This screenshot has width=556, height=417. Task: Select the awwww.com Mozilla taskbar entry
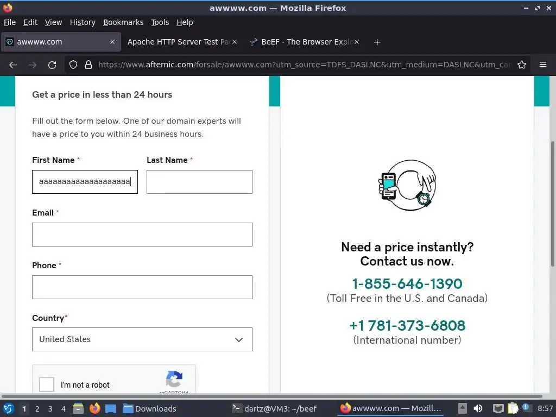click(x=391, y=408)
